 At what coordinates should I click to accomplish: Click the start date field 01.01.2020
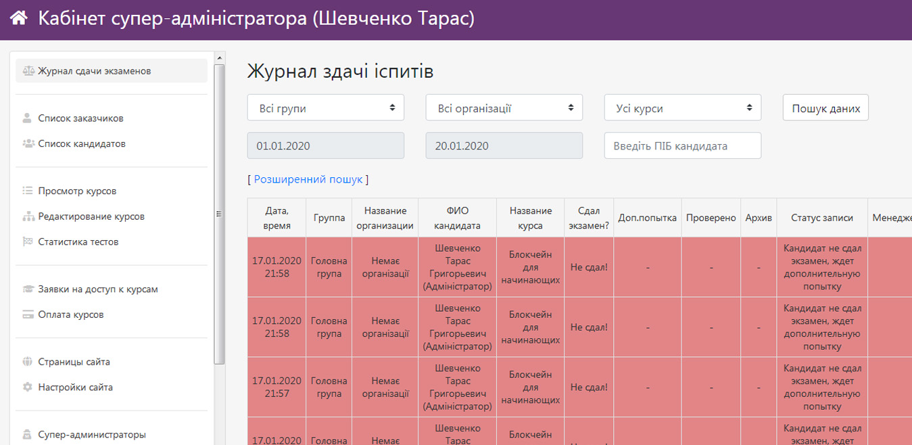(325, 146)
